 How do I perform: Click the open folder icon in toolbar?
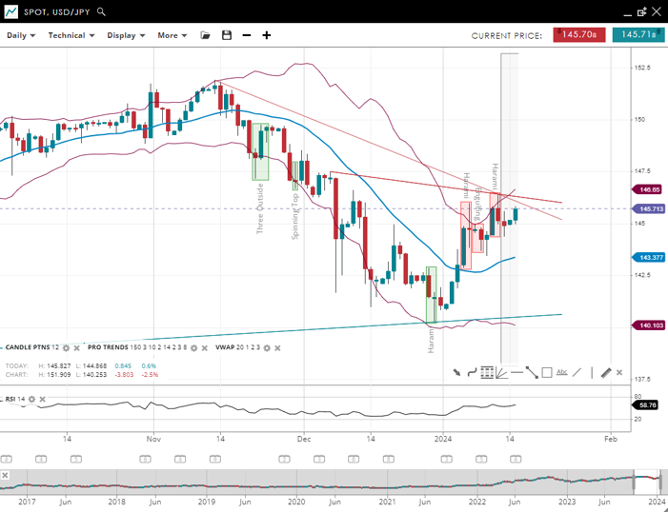coord(205,35)
